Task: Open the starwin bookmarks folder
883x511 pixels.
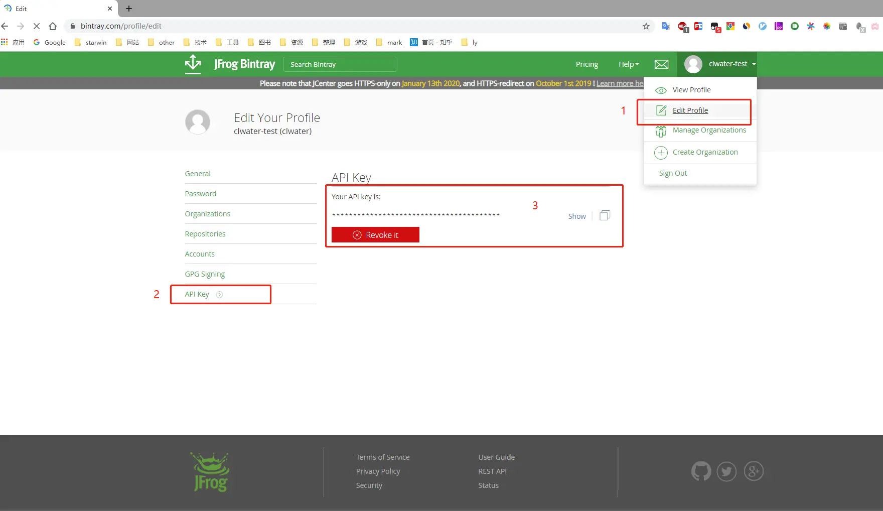Action: 90,42
